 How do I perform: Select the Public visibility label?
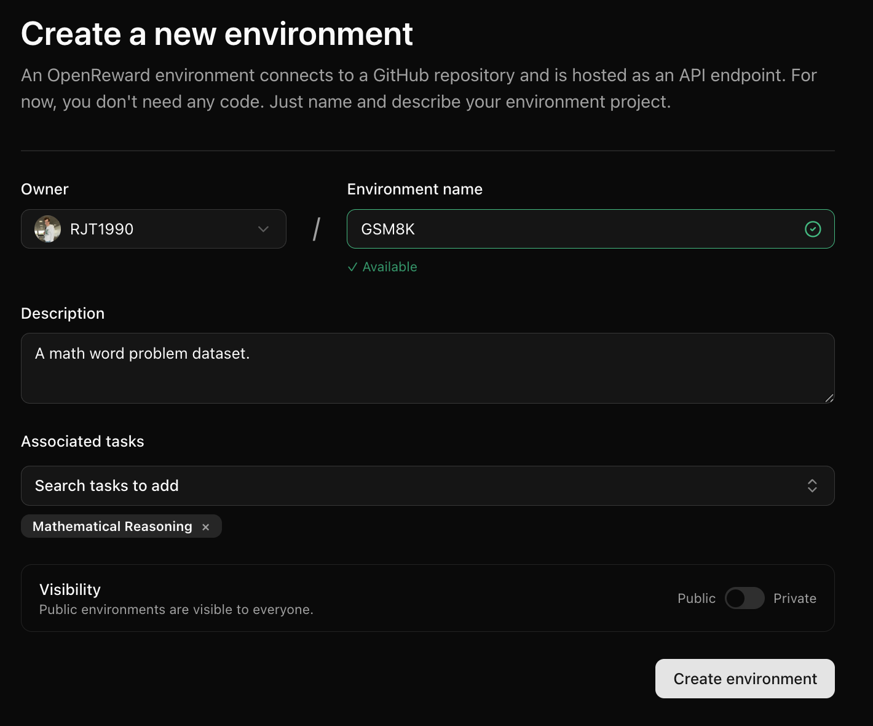click(x=696, y=598)
